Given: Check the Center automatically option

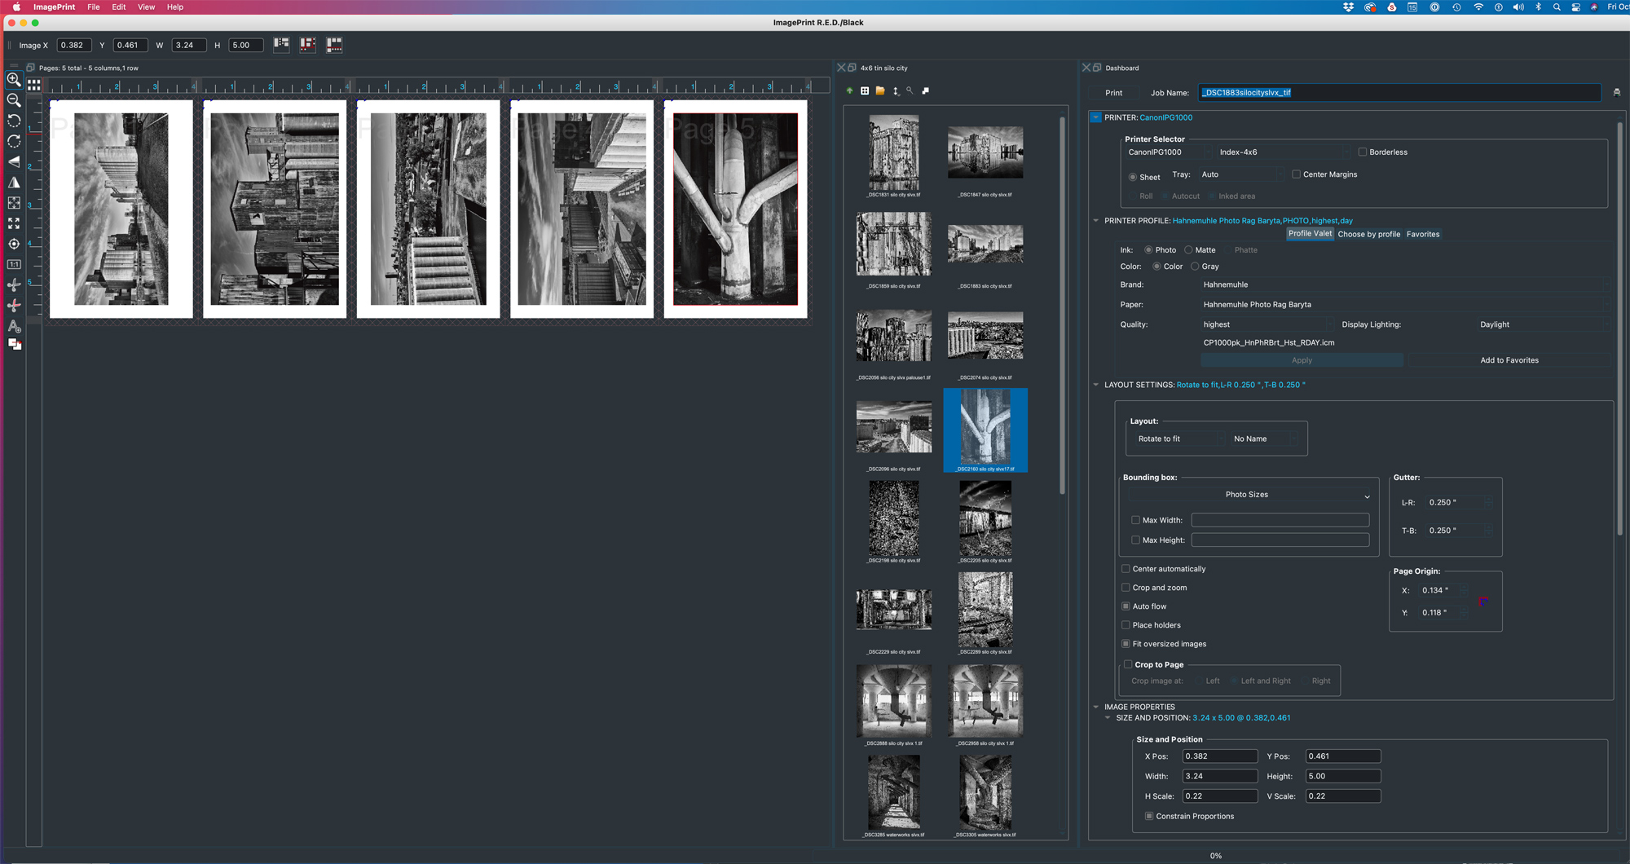Looking at the screenshot, I should tap(1126, 569).
